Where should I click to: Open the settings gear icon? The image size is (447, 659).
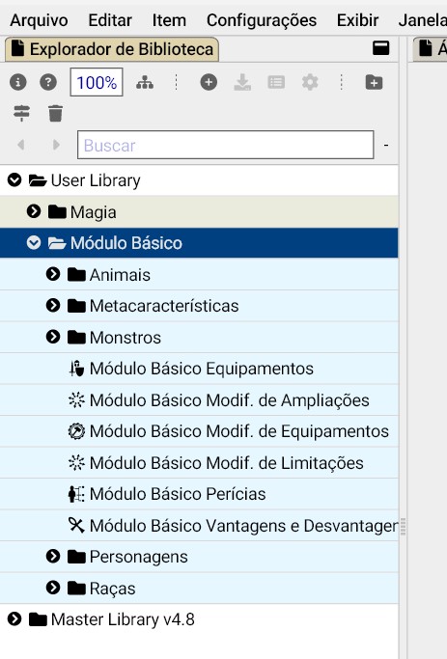pos(310,82)
